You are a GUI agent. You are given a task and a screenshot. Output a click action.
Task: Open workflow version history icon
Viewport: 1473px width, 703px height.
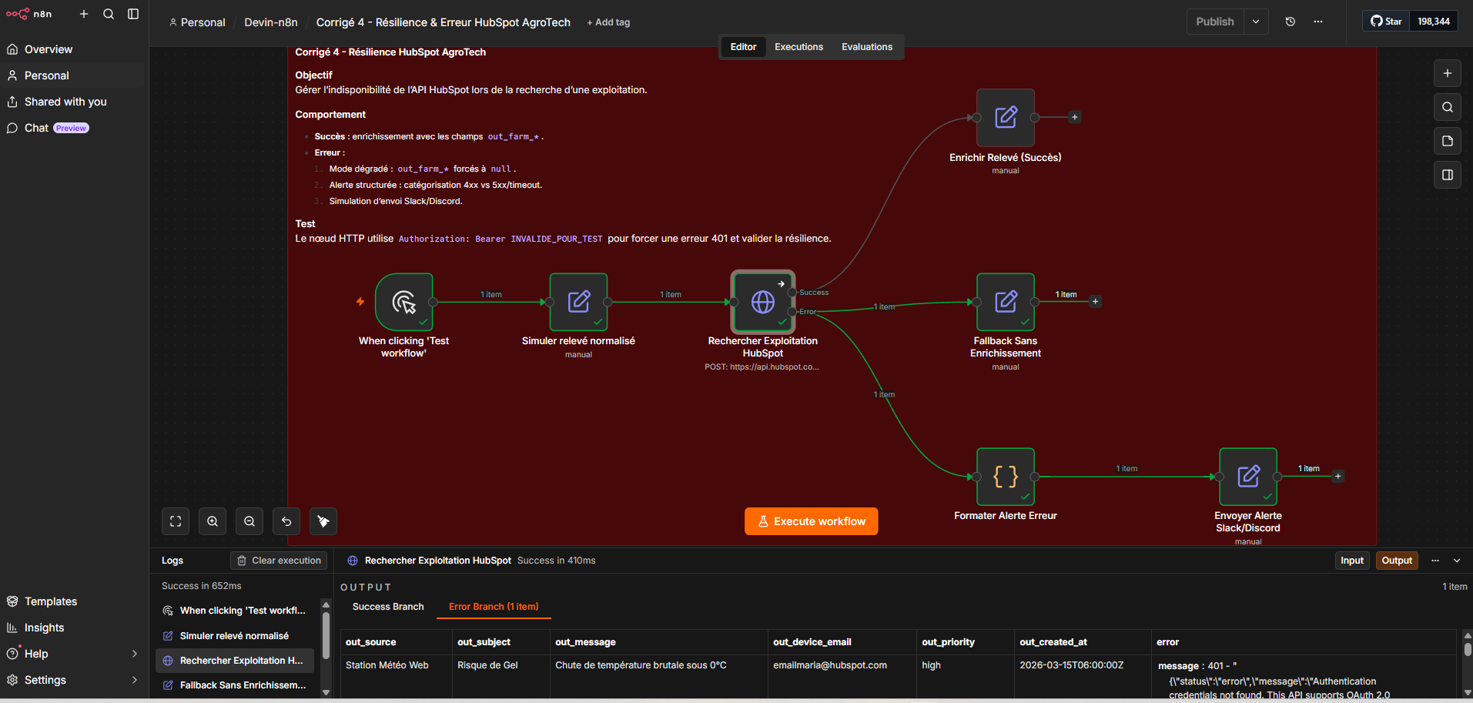(x=1291, y=22)
